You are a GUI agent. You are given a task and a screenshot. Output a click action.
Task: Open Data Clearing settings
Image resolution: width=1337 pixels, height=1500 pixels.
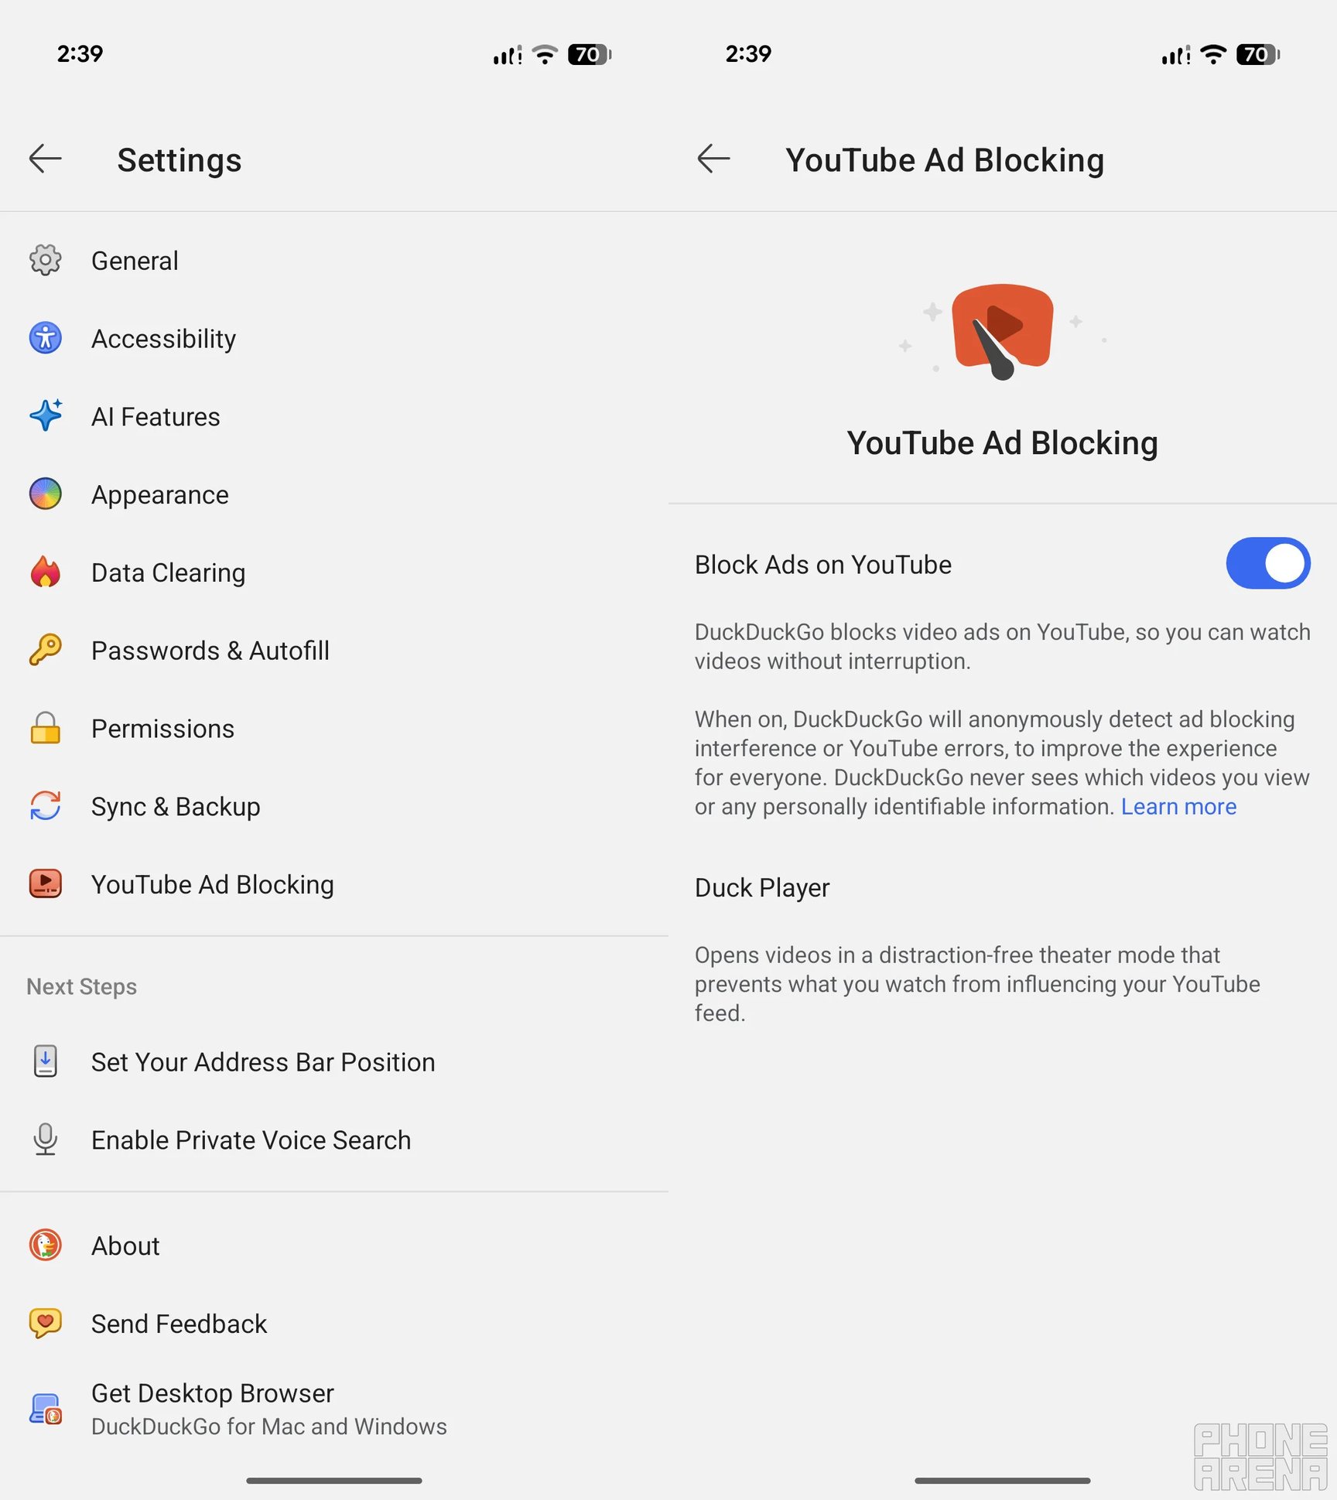[x=334, y=573]
